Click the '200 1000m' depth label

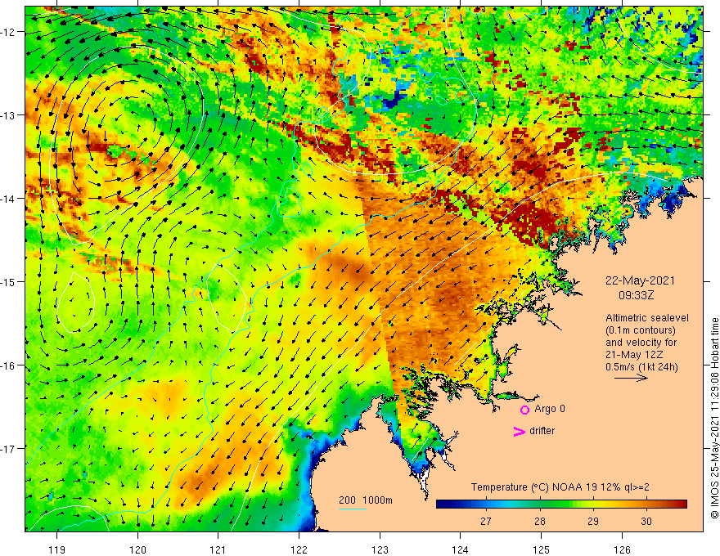click(366, 500)
